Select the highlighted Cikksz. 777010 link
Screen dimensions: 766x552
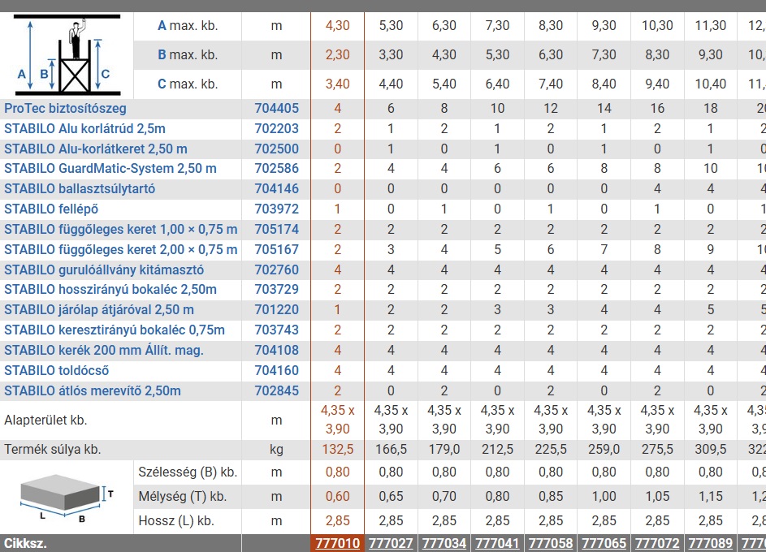click(x=338, y=543)
